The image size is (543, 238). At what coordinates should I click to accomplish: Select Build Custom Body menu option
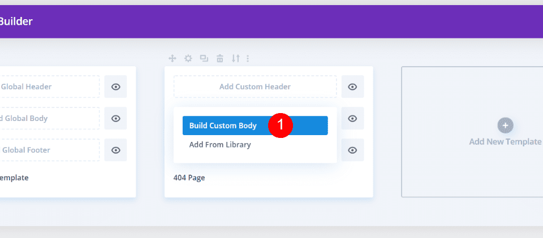pos(255,126)
